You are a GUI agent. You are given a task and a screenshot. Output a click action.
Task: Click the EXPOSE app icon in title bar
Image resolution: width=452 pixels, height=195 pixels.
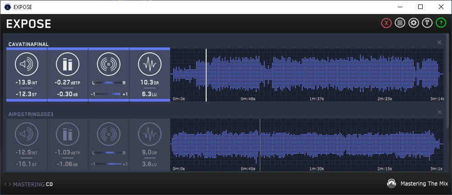[x=8, y=7]
